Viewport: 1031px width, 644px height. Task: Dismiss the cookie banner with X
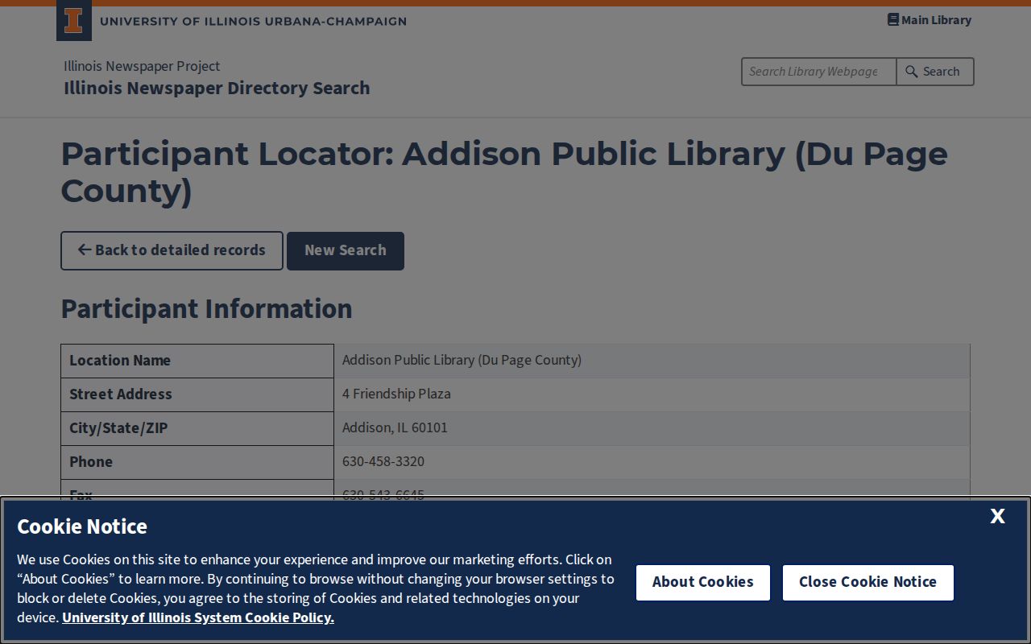coord(997,516)
